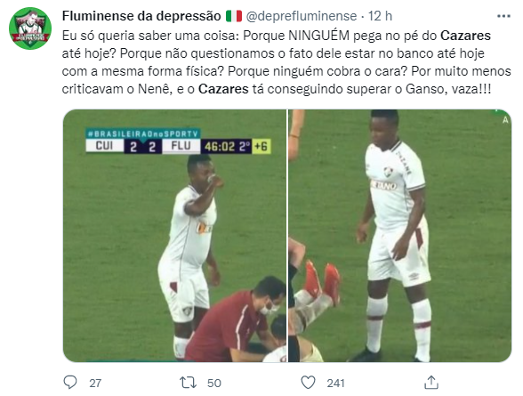Open right photo of player standing
The image size is (523, 396).
(x=399, y=236)
